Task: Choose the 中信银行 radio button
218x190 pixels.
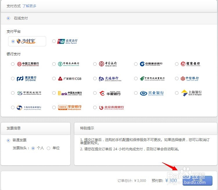Action: (x=177, y=78)
